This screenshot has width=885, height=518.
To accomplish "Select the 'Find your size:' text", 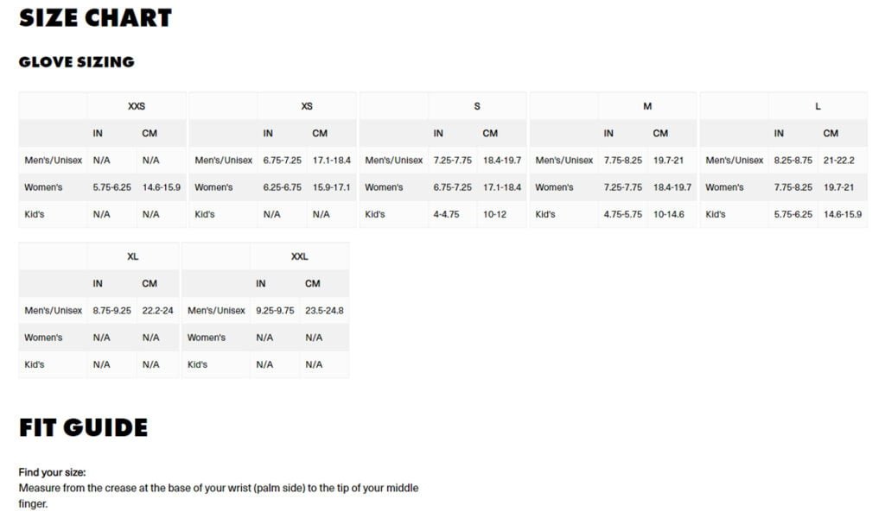I will click(52, 472).
